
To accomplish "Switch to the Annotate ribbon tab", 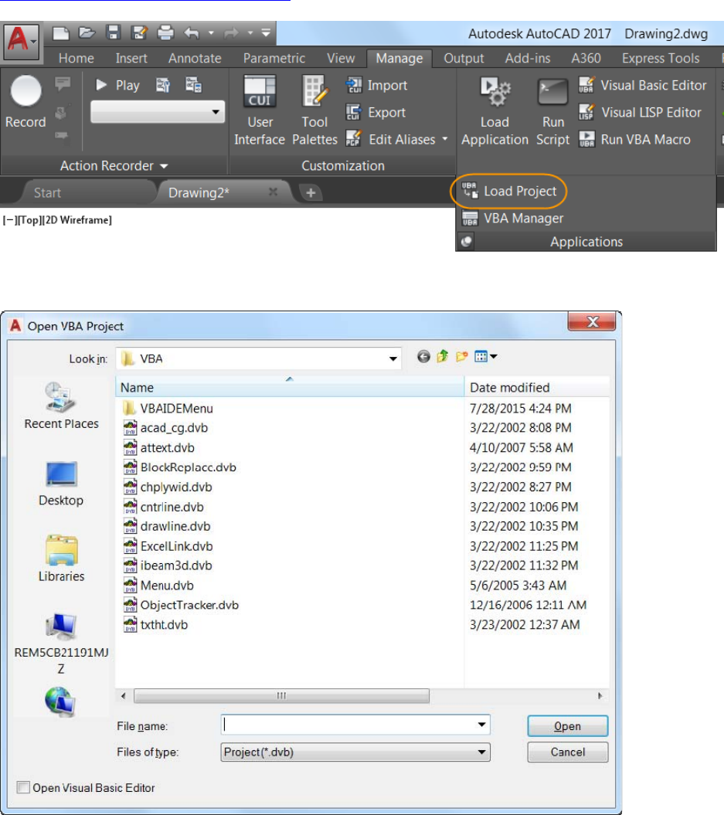I will click(195, 58).
